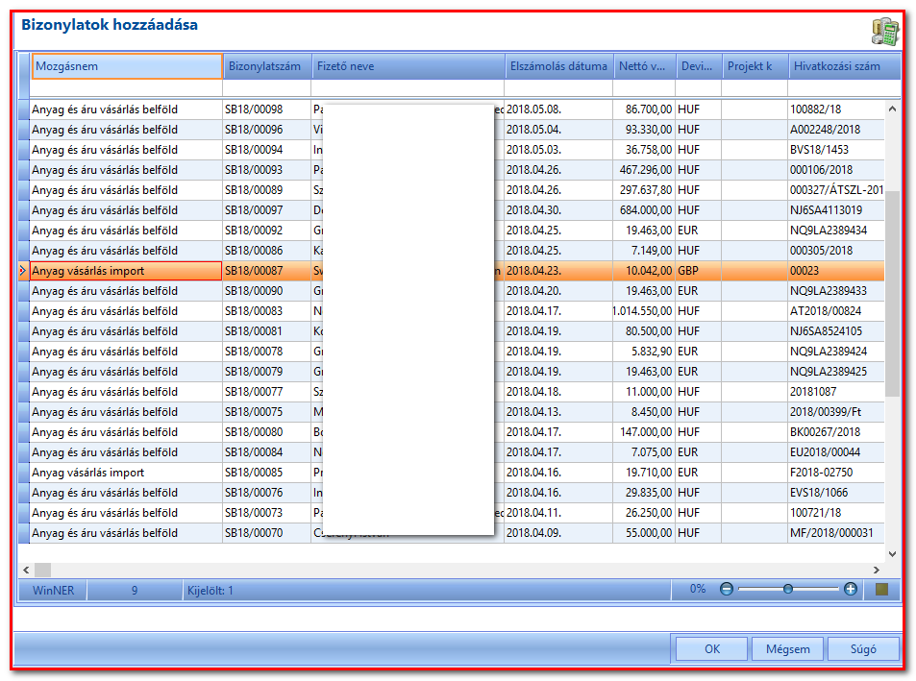Click reference number AT2018/00824
This screenshot has width=916, height=681.
(836, 311)
